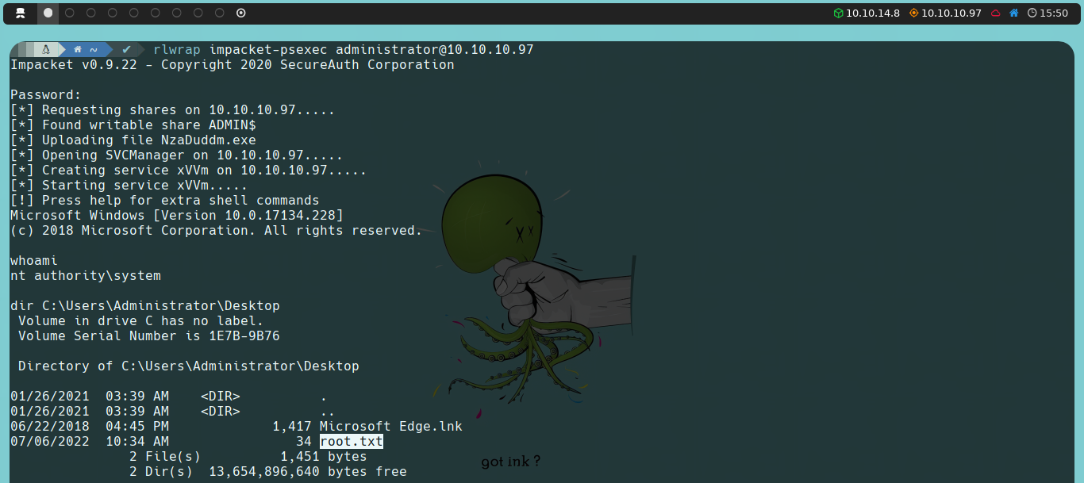Click the 06/22/2018 date

click(x=50, y=426)
